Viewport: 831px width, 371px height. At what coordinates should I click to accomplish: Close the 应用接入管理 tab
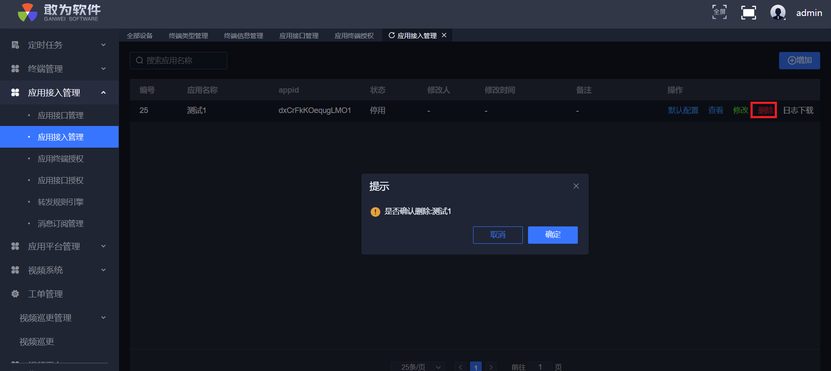444,35
